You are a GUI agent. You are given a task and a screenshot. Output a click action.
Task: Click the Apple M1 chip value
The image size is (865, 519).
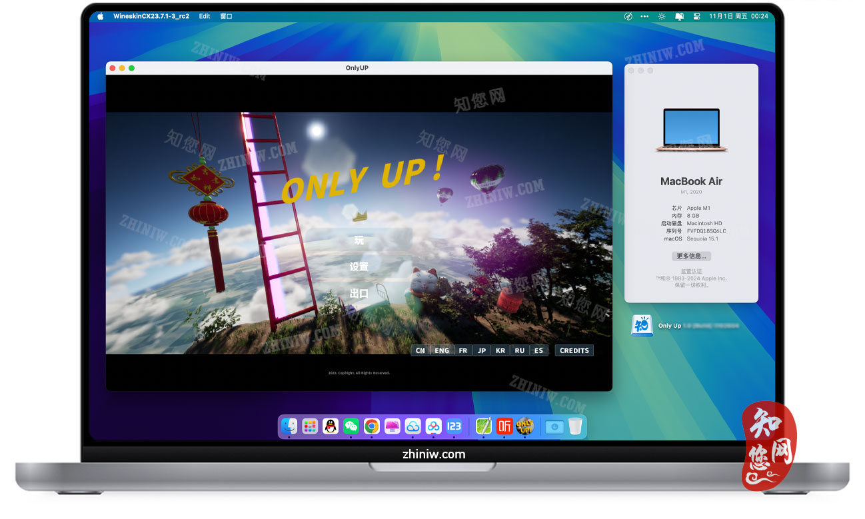[x=699, y=209]
